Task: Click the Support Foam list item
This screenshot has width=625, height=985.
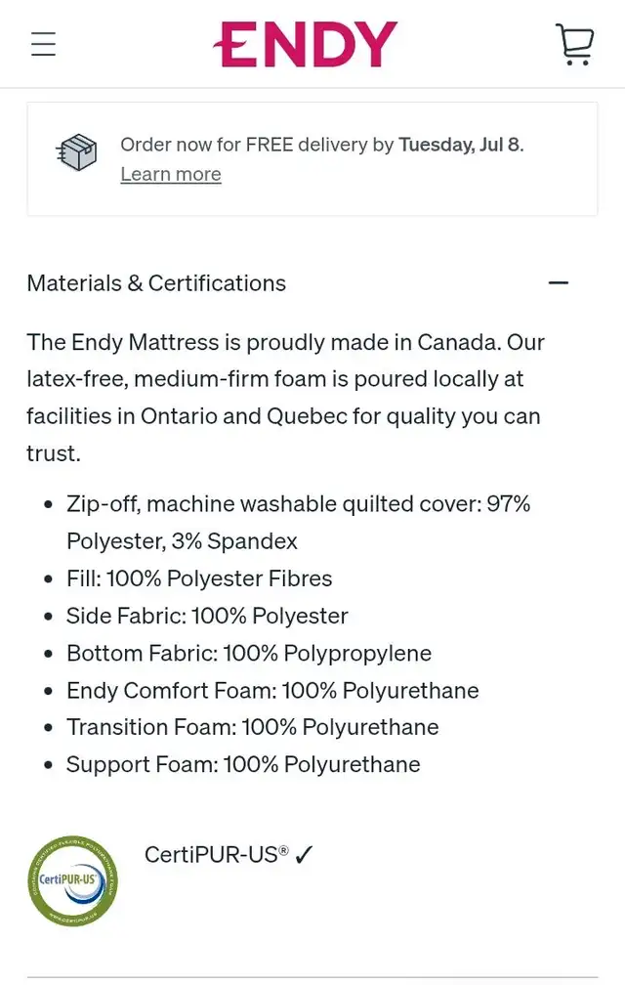Action: pyautogui.click(x=243, y=764)
